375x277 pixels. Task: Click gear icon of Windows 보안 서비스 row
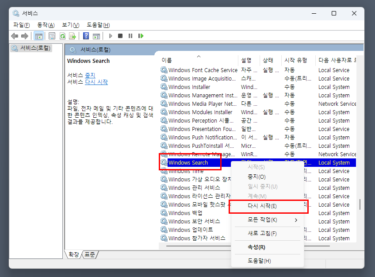pos(164,221)
